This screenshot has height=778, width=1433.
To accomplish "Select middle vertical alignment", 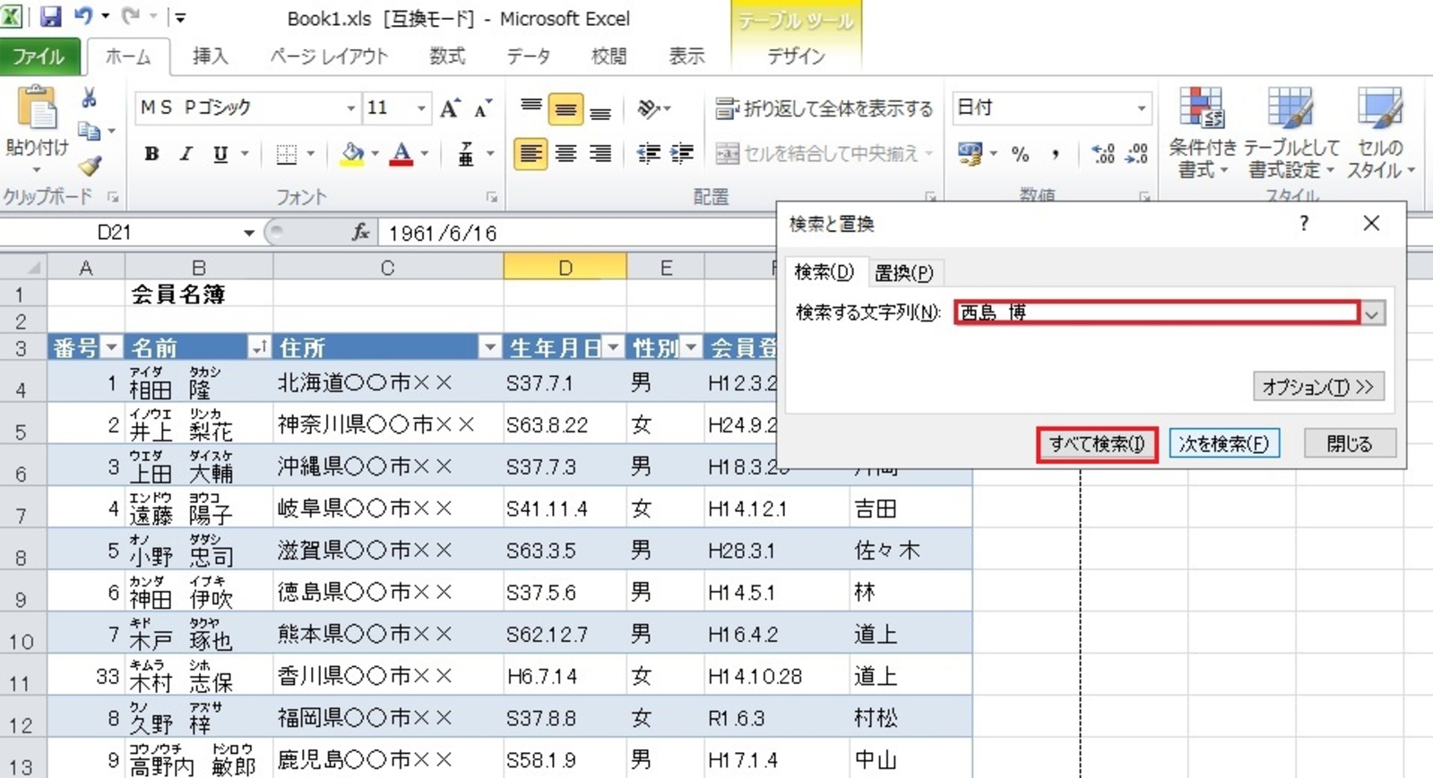I will pyautogui.click(x=565, y=108).
